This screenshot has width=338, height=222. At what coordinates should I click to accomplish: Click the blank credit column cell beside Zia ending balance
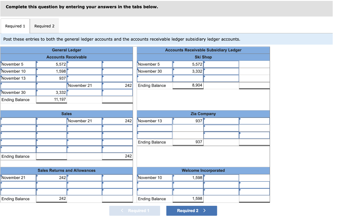pyautogui.click(x=254, y=142)
